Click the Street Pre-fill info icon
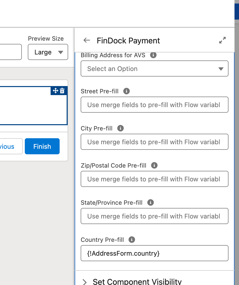 pyautogui.click(x=126, y=91)
